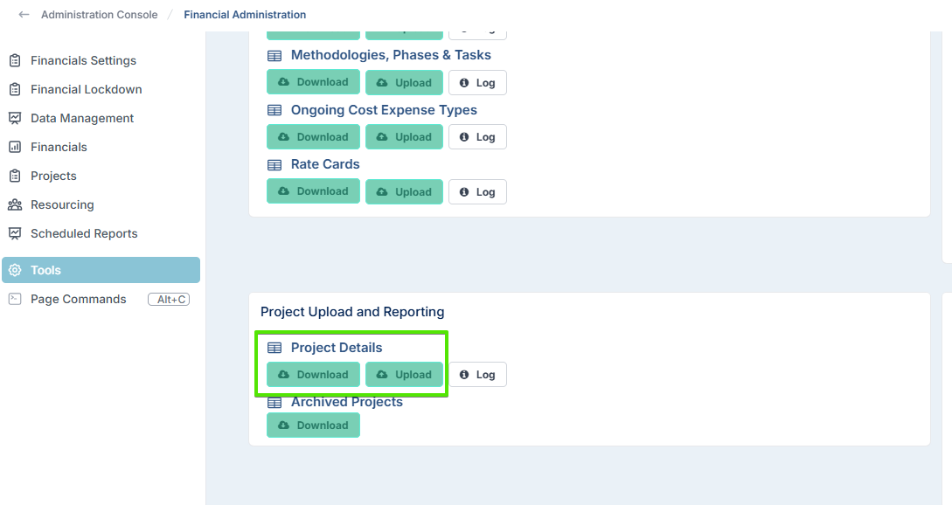Click the Page Commands terminal icon
Image resolution: width=952 pixels, height=505 pixels.
[15, 299]
